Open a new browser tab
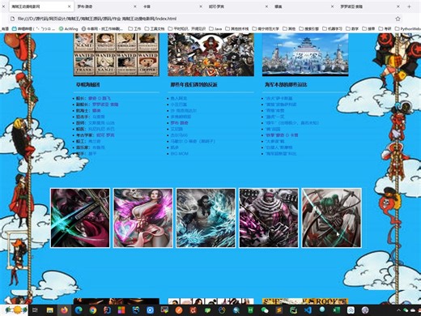Image resolution: width=421 pixels, height=316 pixels. point(409,6)
